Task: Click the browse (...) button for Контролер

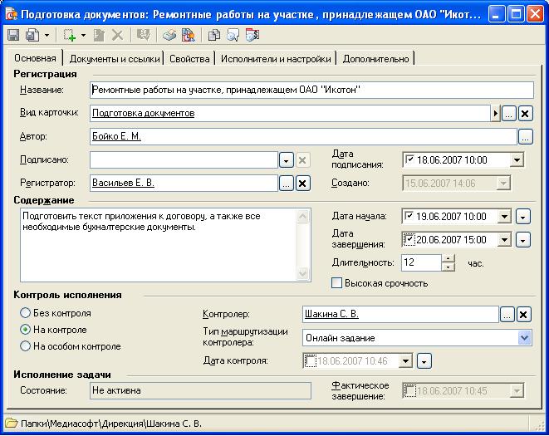Action: point(507,315)
